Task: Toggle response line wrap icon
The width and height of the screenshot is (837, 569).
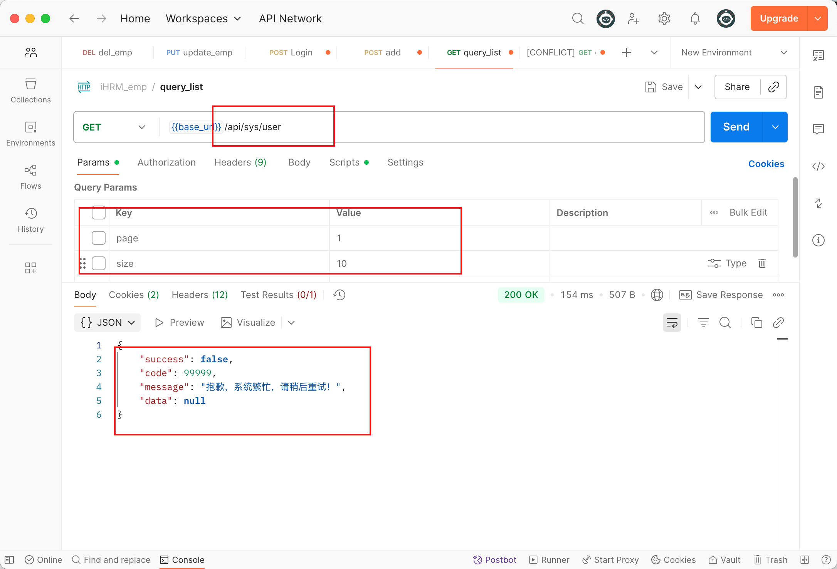Action: [x=672, y=323]
